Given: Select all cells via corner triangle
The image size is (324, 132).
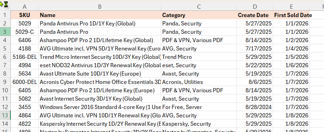Looking at the screenshot, I should pos(5,7).
